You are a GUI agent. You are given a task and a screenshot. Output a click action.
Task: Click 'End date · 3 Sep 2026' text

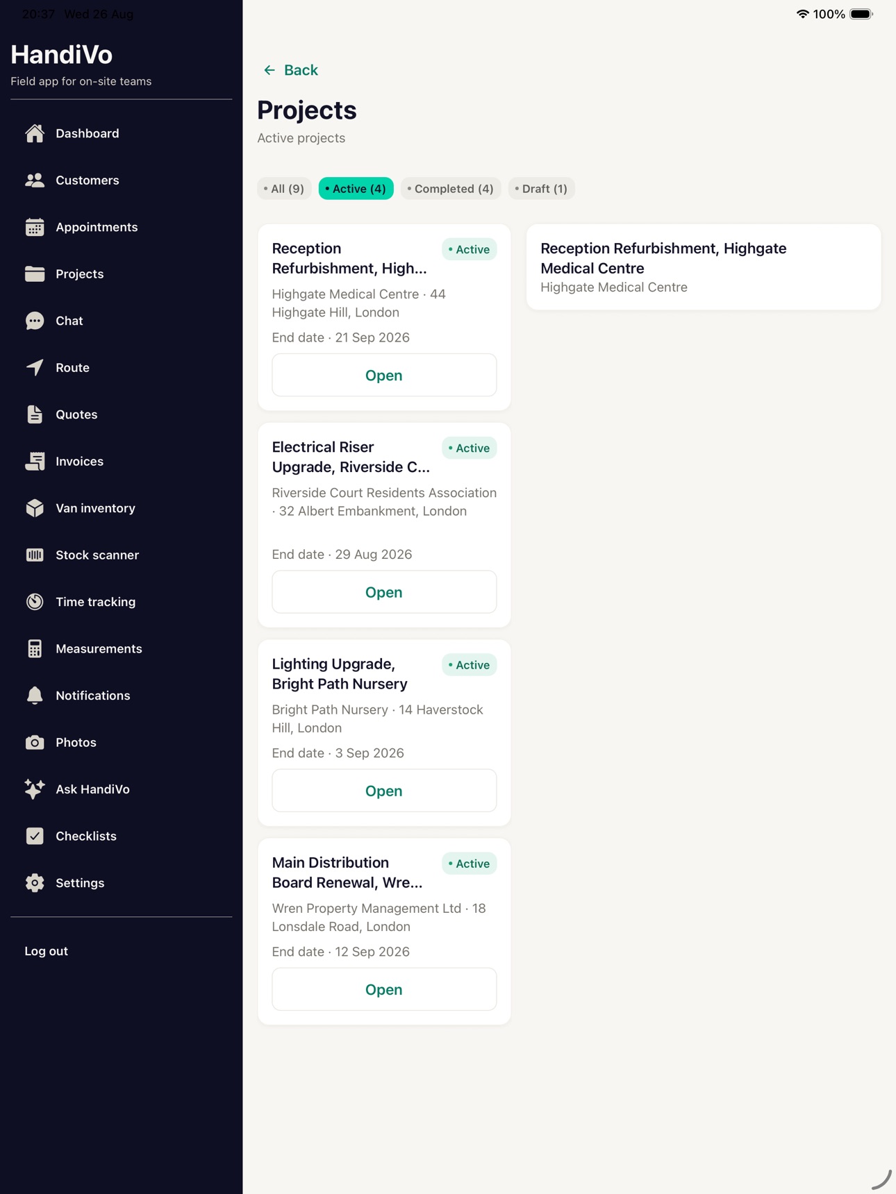tap(338, 753)
